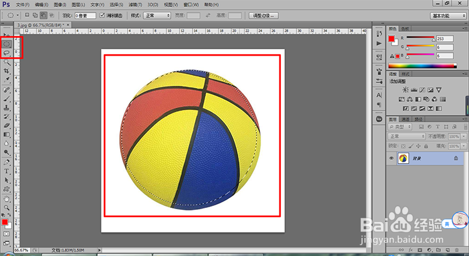Toggle lock transparent pixels
This screenshot has height=256, width=469.
pos(403,146)
